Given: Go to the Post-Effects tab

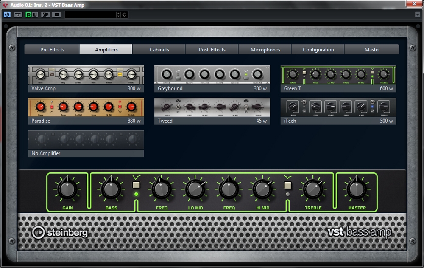Looking at the screenshot, I should 212,50.
